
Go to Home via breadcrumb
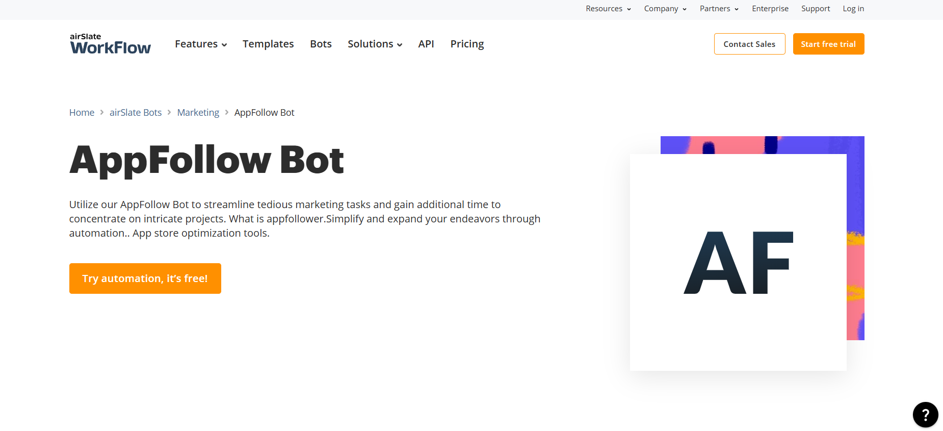pyautogui.click(x=82, y=112)
